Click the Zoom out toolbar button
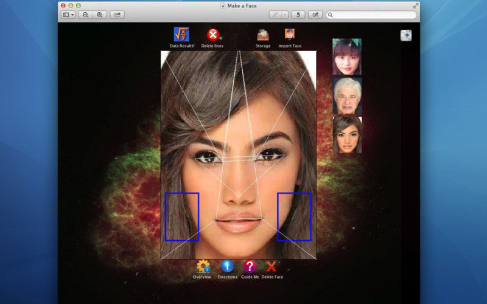 (x=85, y=15)
